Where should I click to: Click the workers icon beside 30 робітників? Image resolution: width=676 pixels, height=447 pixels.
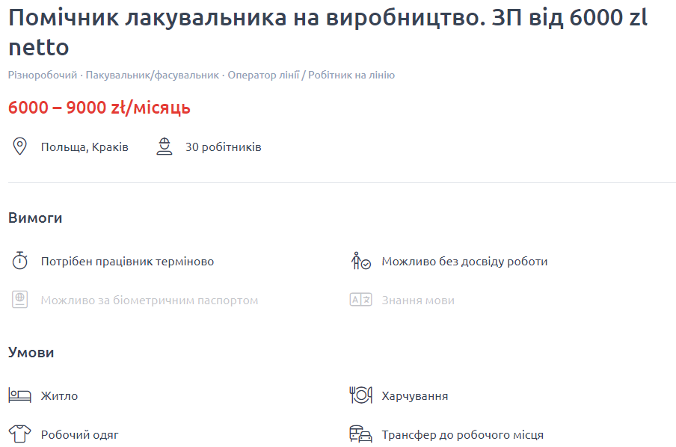click(165, 147)
